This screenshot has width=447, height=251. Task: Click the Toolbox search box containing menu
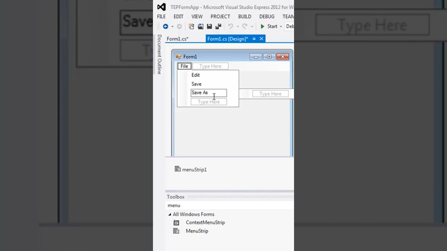(230, 205)
